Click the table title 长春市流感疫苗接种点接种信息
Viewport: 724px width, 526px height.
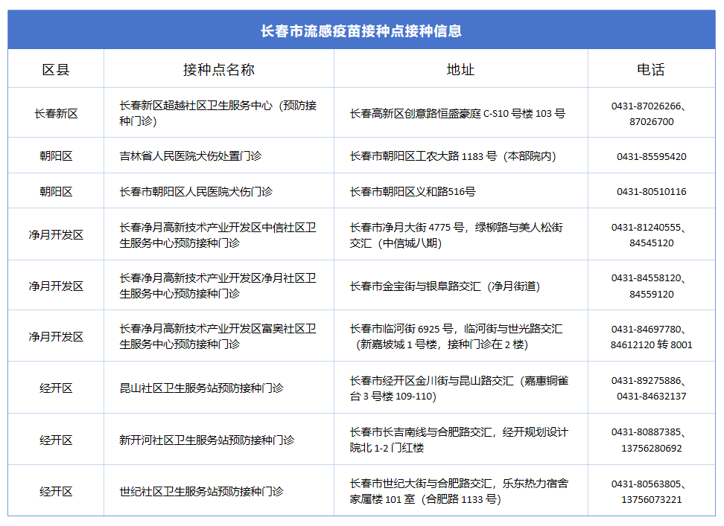pos(361,31)
